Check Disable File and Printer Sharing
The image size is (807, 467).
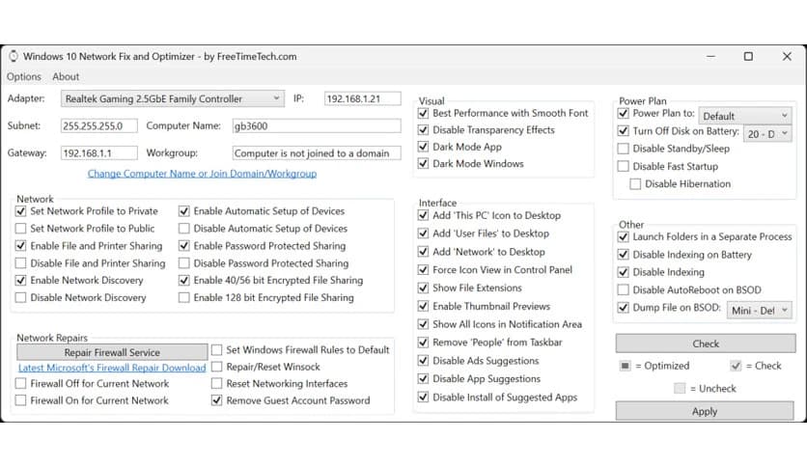21,263
